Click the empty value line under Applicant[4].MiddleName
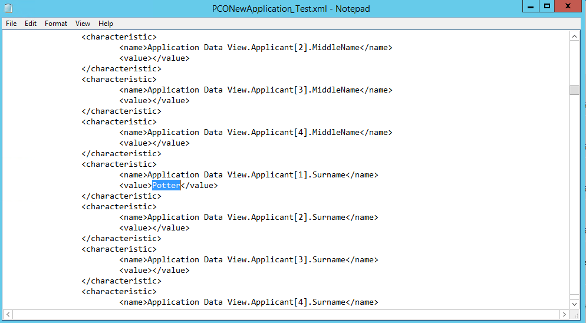The width and height of the screenshot is (586, 323). click(154, 143)
